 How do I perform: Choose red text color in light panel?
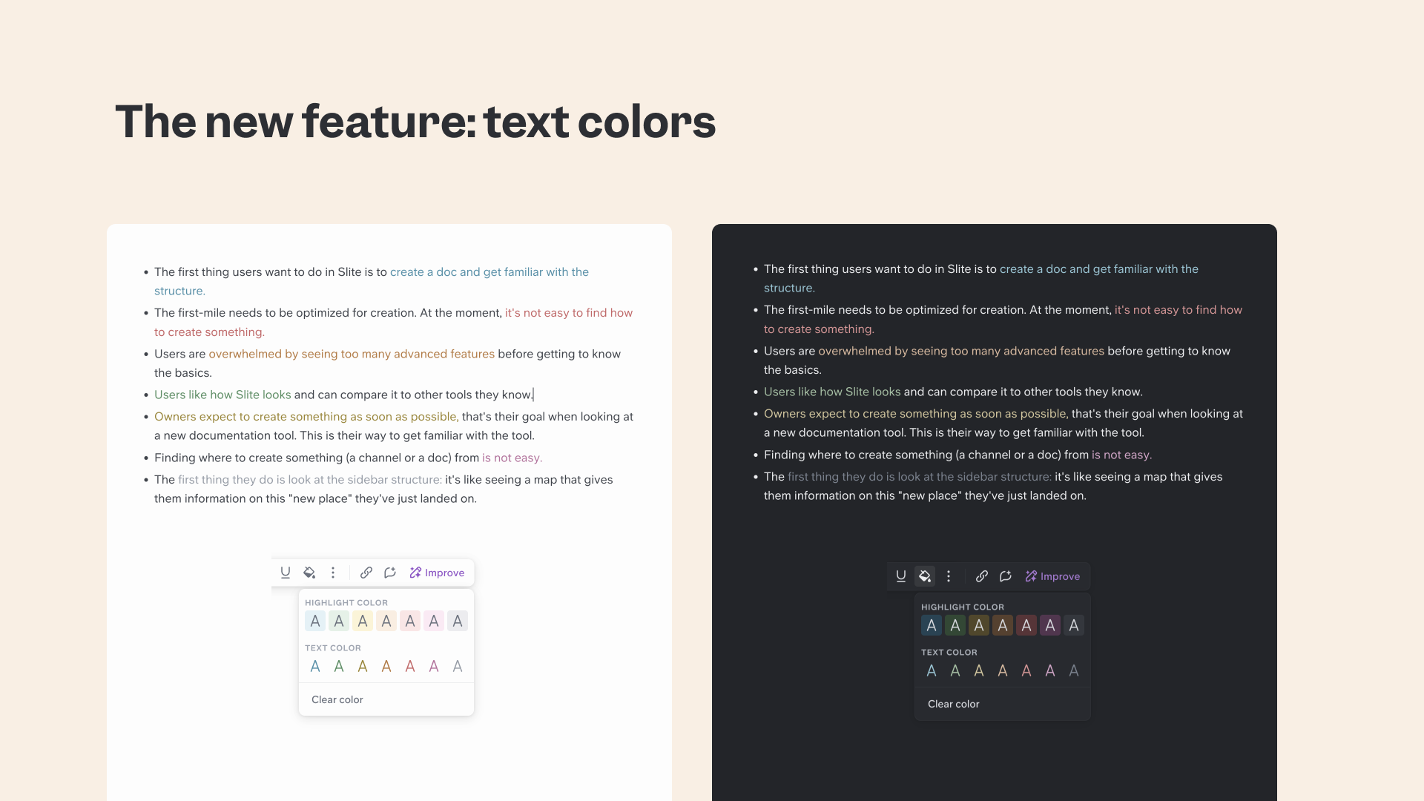pos(410,667)
